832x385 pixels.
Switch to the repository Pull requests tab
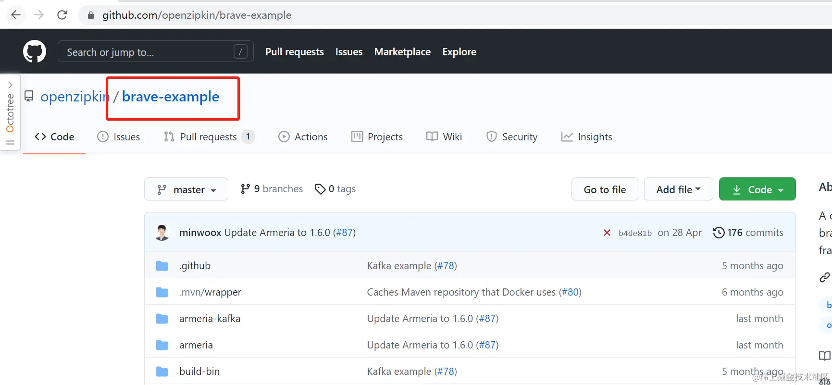(x=209, y=137)
